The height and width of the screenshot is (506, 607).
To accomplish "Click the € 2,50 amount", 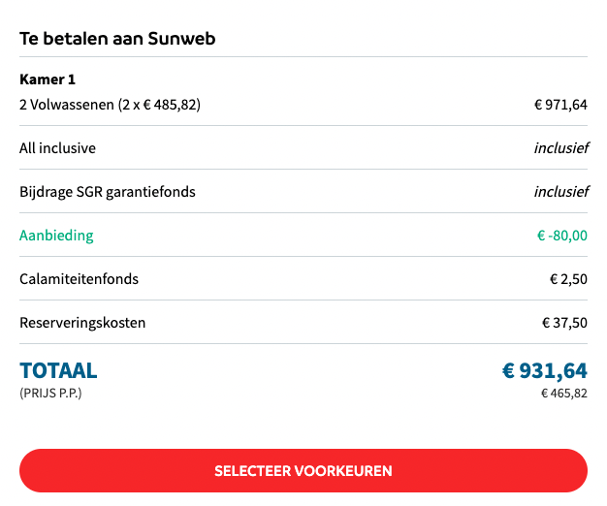I will pos(568,279).
